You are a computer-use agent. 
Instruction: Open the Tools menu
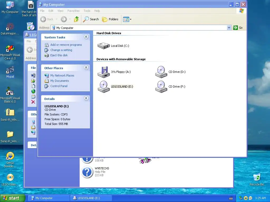coord(87,11)
